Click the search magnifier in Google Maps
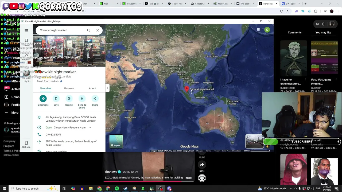Viewport: 342px width, 192px height. (88, 30)
